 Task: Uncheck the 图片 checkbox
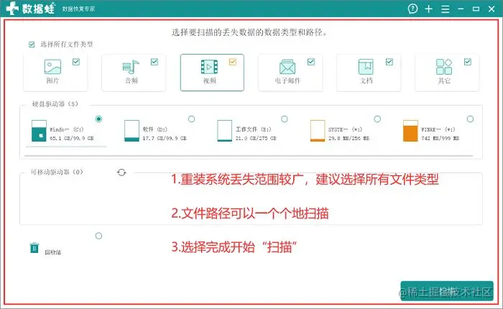click(76, 62)
